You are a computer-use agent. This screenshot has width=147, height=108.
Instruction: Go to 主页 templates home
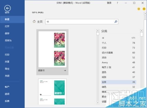click(40, 22)
